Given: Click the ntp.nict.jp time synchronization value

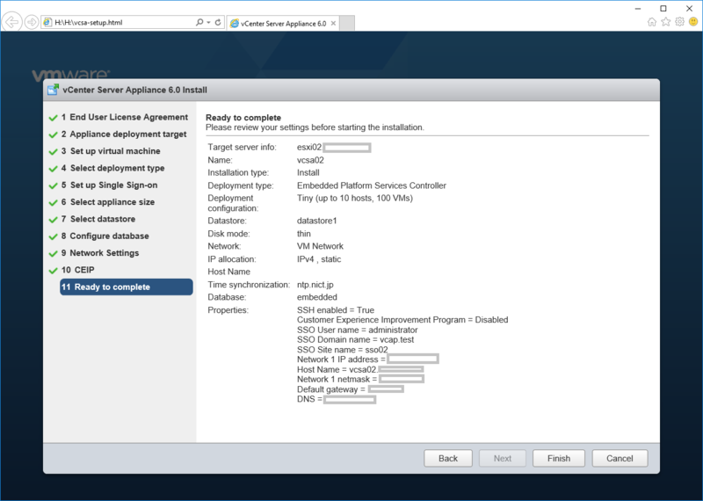Looking at the screenshot, I should pyautogui.click(x=315, y=285).
